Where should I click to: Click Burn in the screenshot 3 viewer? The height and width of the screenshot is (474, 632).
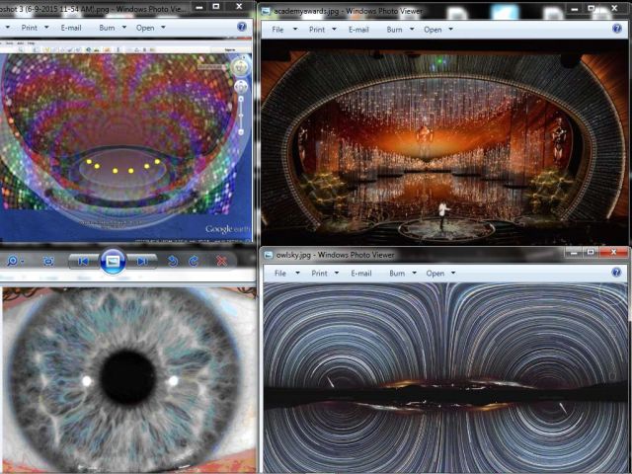coord(107,28)
